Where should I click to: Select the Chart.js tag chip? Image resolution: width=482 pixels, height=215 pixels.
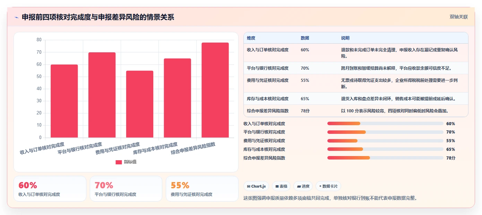pos(256,186)
